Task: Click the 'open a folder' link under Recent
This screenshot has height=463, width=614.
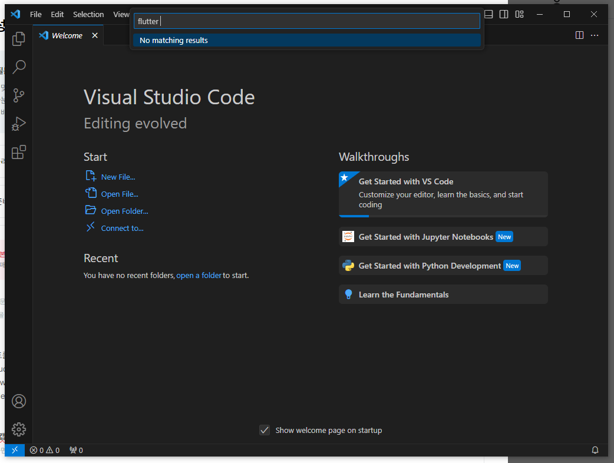Action: (199, 276)
